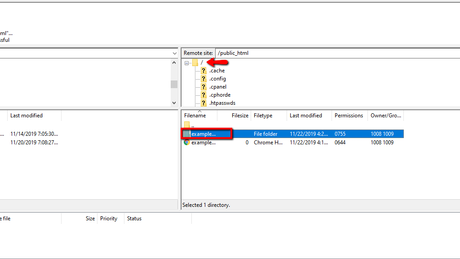Sort remote files by Last modified header

pos(309,116)
